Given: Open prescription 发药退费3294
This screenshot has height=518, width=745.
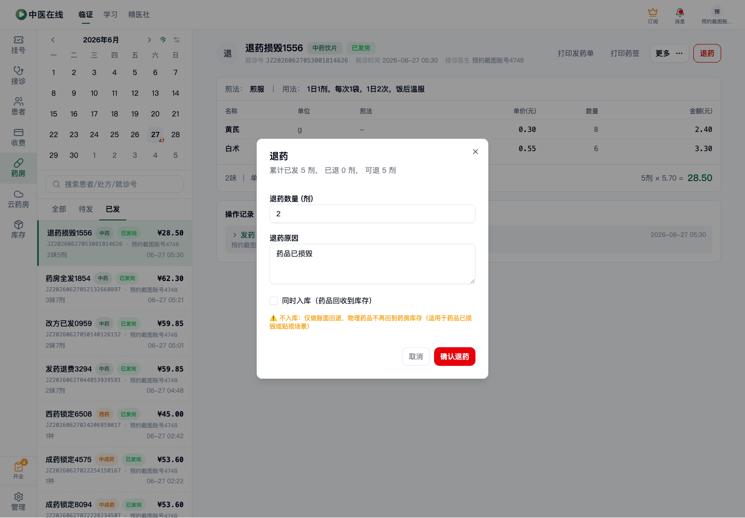Looking at the screenshot, I should click(x=115, y=379).
